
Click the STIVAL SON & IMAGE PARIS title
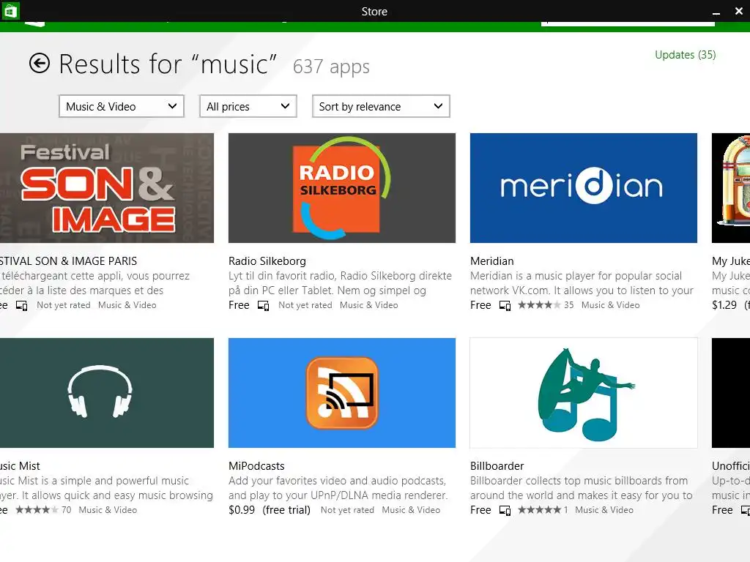[68, 261]
